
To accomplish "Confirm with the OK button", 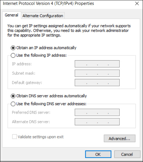I will [x=98, y=154].
